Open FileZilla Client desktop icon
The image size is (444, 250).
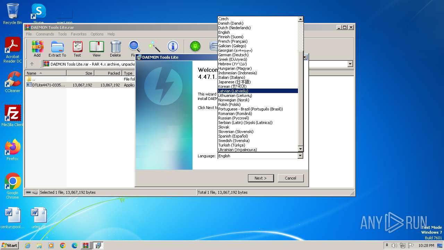[12, 116]
